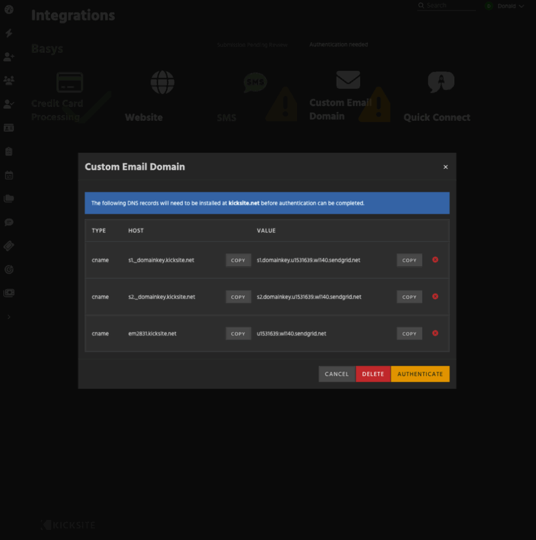This screenshot has height=540, width=536.
Task: Open the ticket tag sidebar icon
Action: tap(9, 246)
